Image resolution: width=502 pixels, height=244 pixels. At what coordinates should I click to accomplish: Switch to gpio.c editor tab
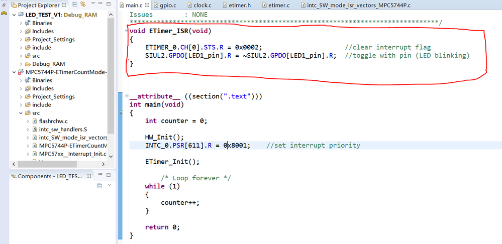(164, 5)
